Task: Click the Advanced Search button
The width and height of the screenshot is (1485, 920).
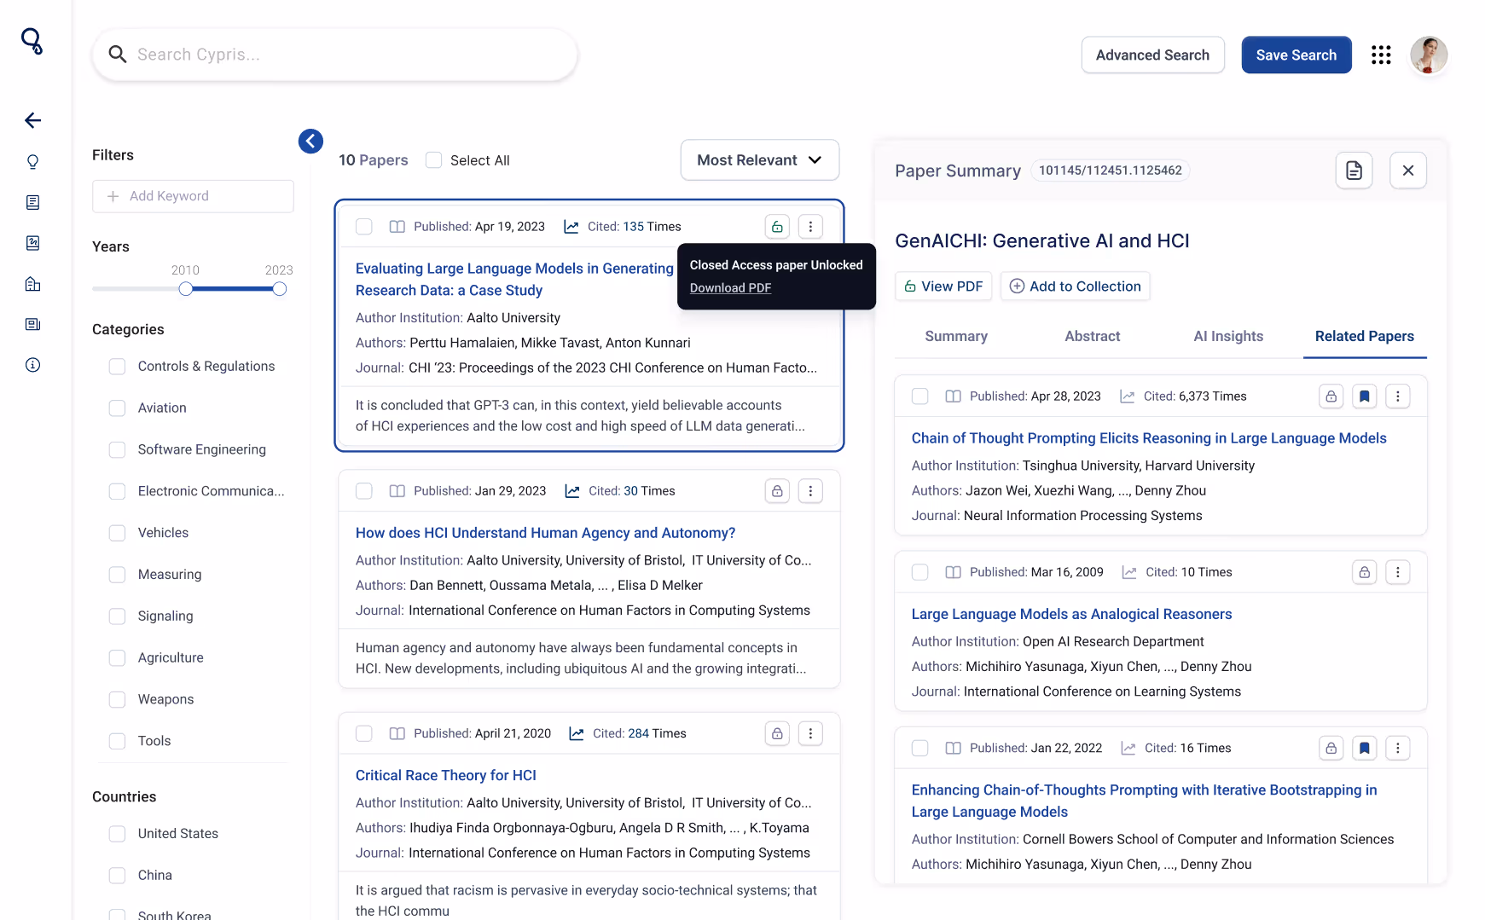Action: 1152,55
